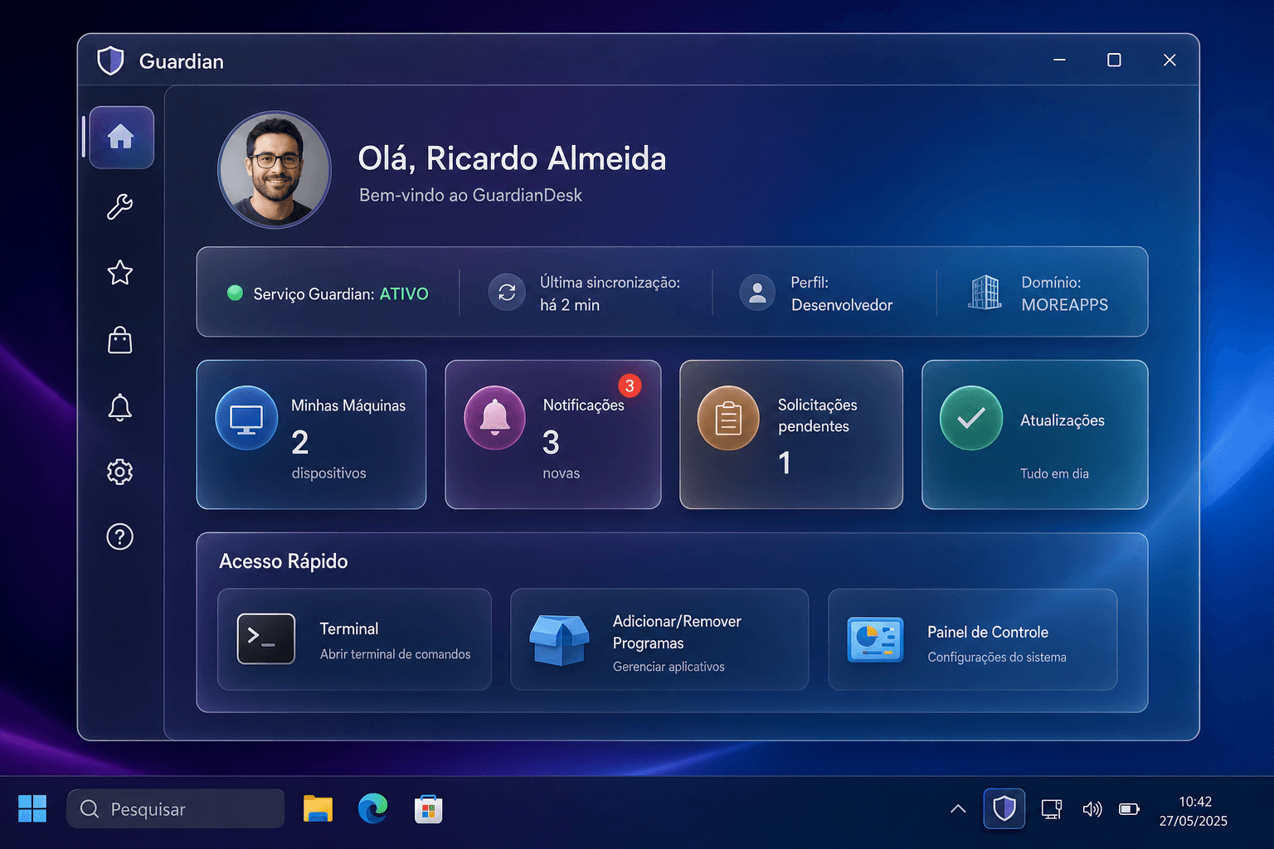The image size is (1274, 849).
Task: Click Ricardo Almeida's profile photo
Action: pos(275,170)
